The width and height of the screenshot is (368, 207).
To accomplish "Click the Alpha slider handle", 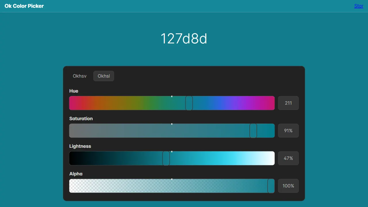I will [271, 186].
